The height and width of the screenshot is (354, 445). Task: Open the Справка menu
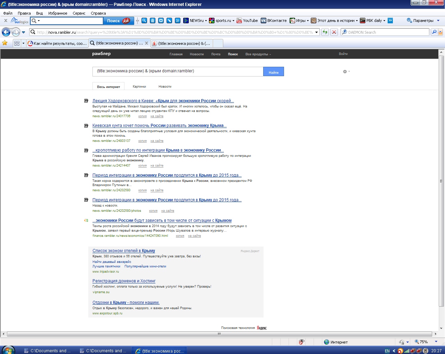tap(98, 13)
